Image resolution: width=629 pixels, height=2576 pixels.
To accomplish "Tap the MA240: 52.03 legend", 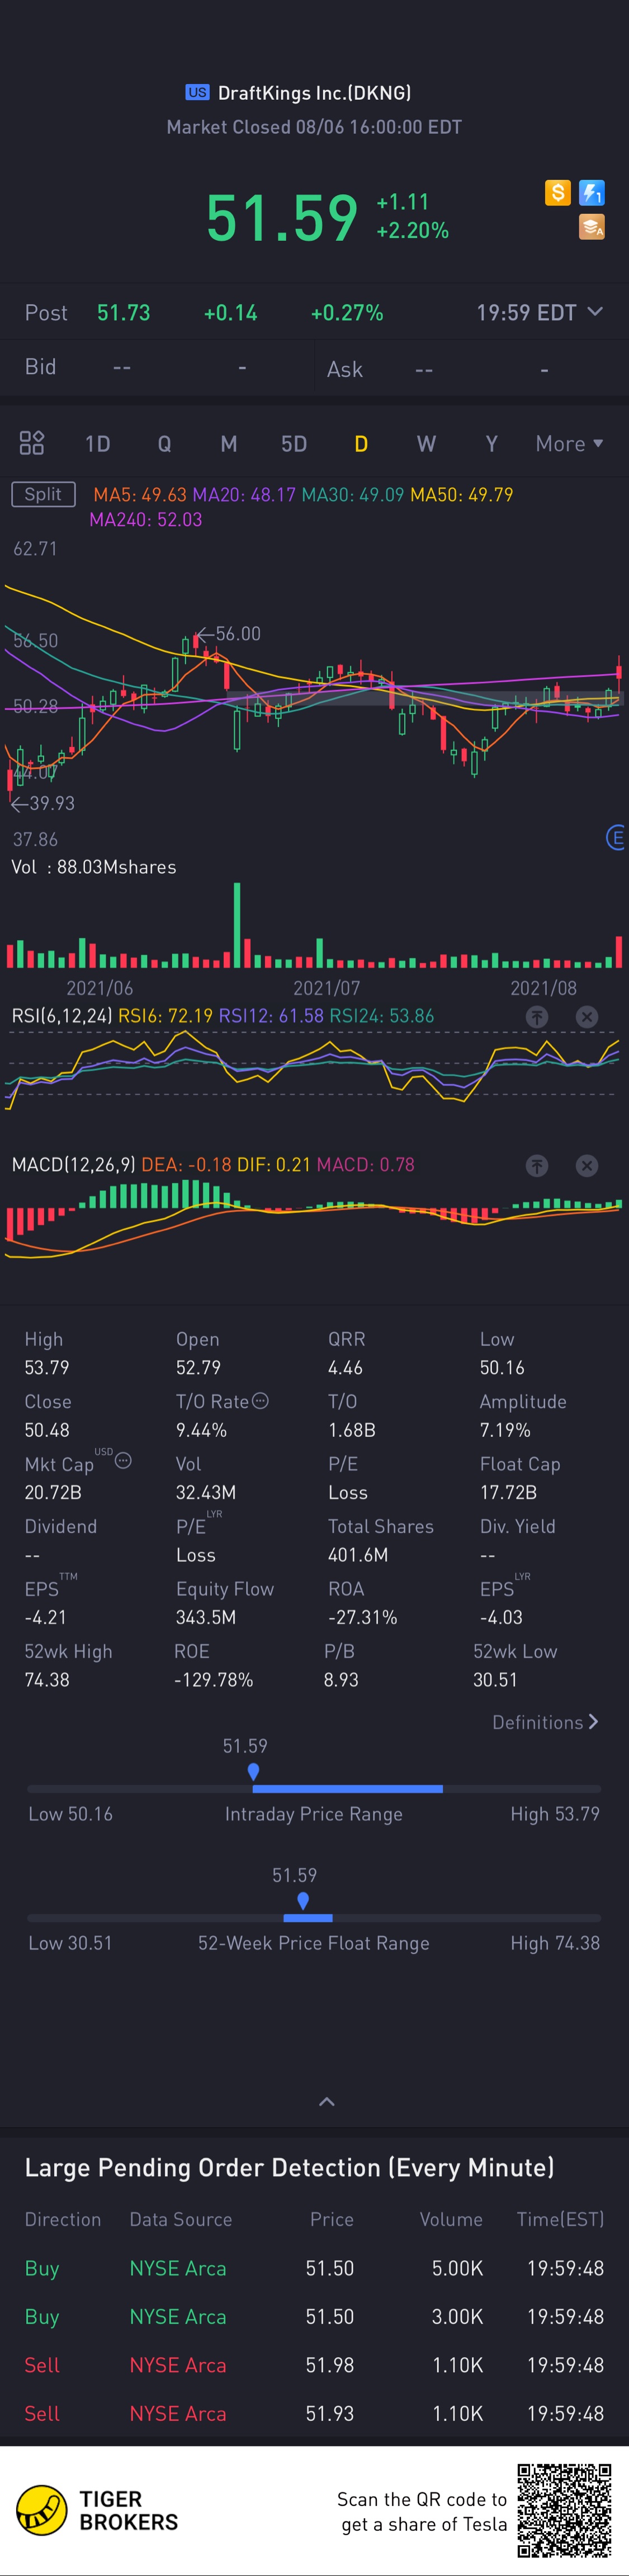I will 146,520.
